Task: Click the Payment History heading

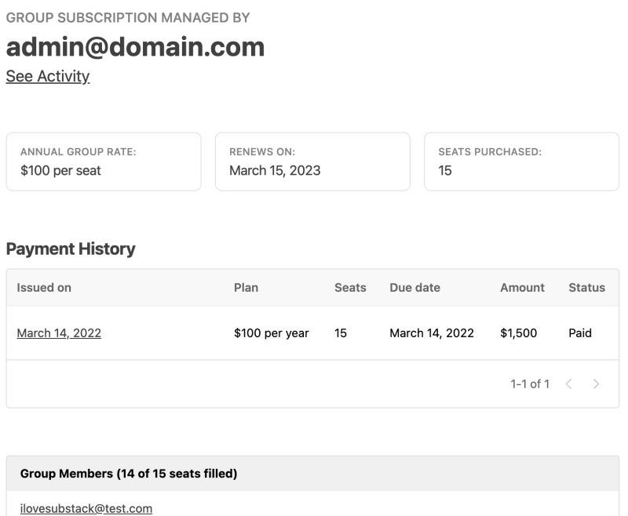Action: click(71, 249)
